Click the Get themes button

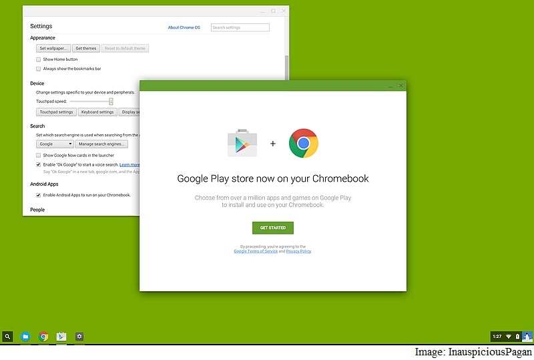point(86,48)
